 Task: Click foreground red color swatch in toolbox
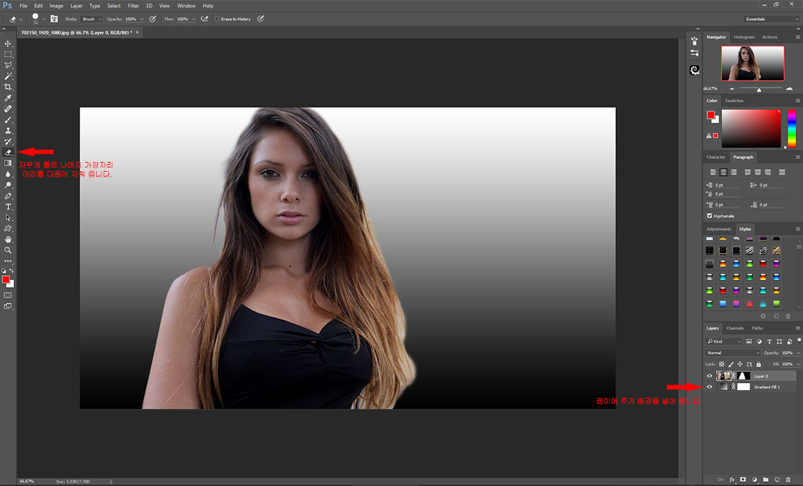click(x=6, y=279)
